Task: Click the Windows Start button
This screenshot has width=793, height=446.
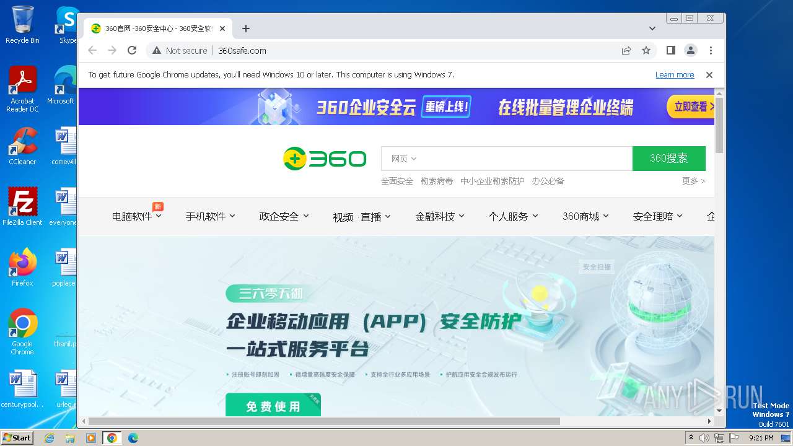Action: click(17, 437)
